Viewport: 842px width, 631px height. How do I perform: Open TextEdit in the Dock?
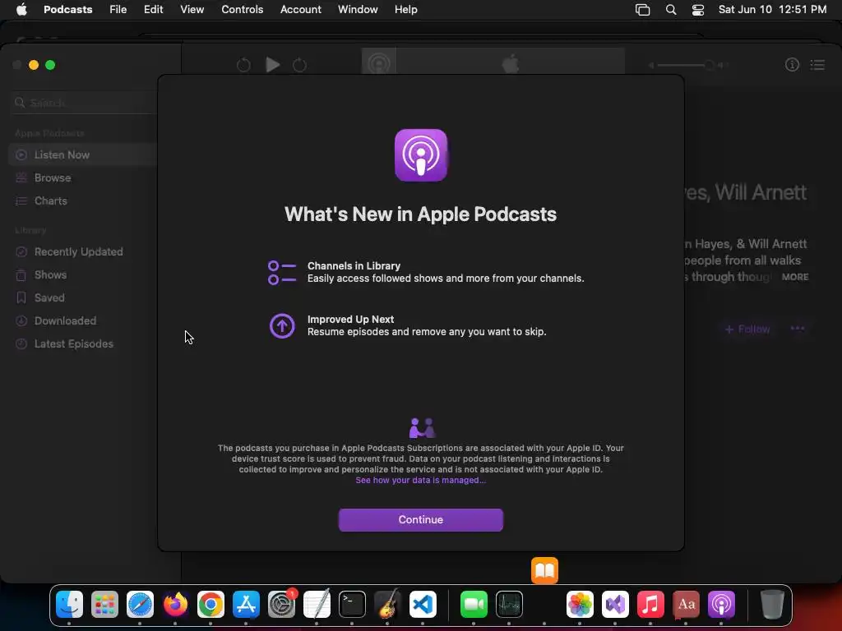pos(317,605)
